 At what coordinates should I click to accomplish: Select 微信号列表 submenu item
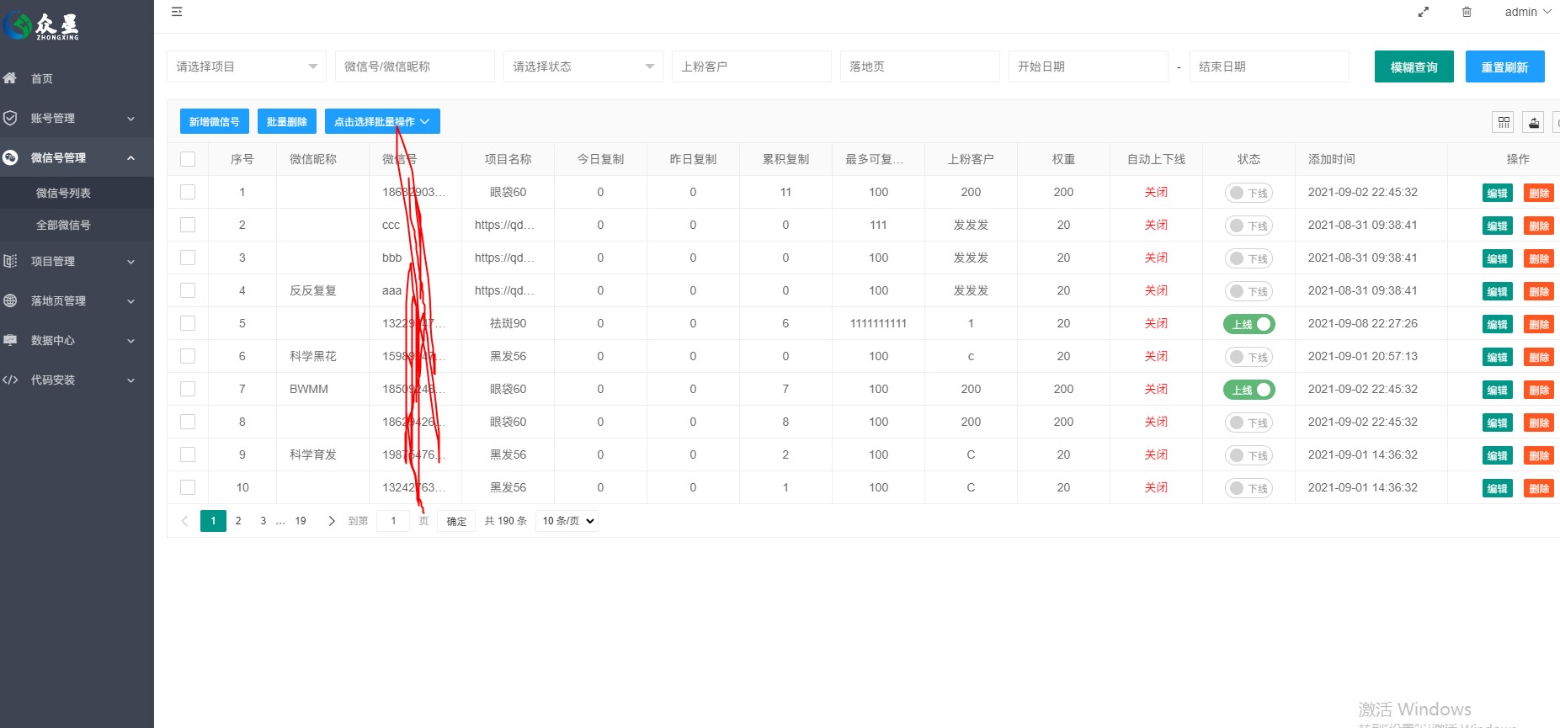77,193
